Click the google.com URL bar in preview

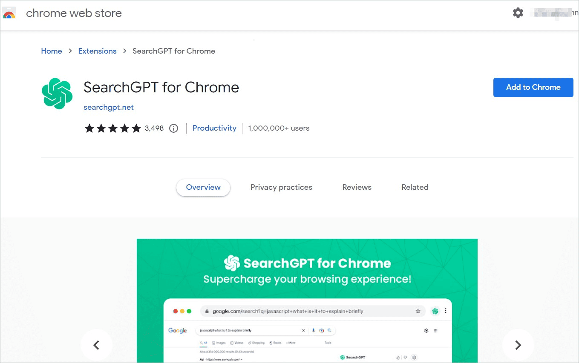[x=313, y=311]
